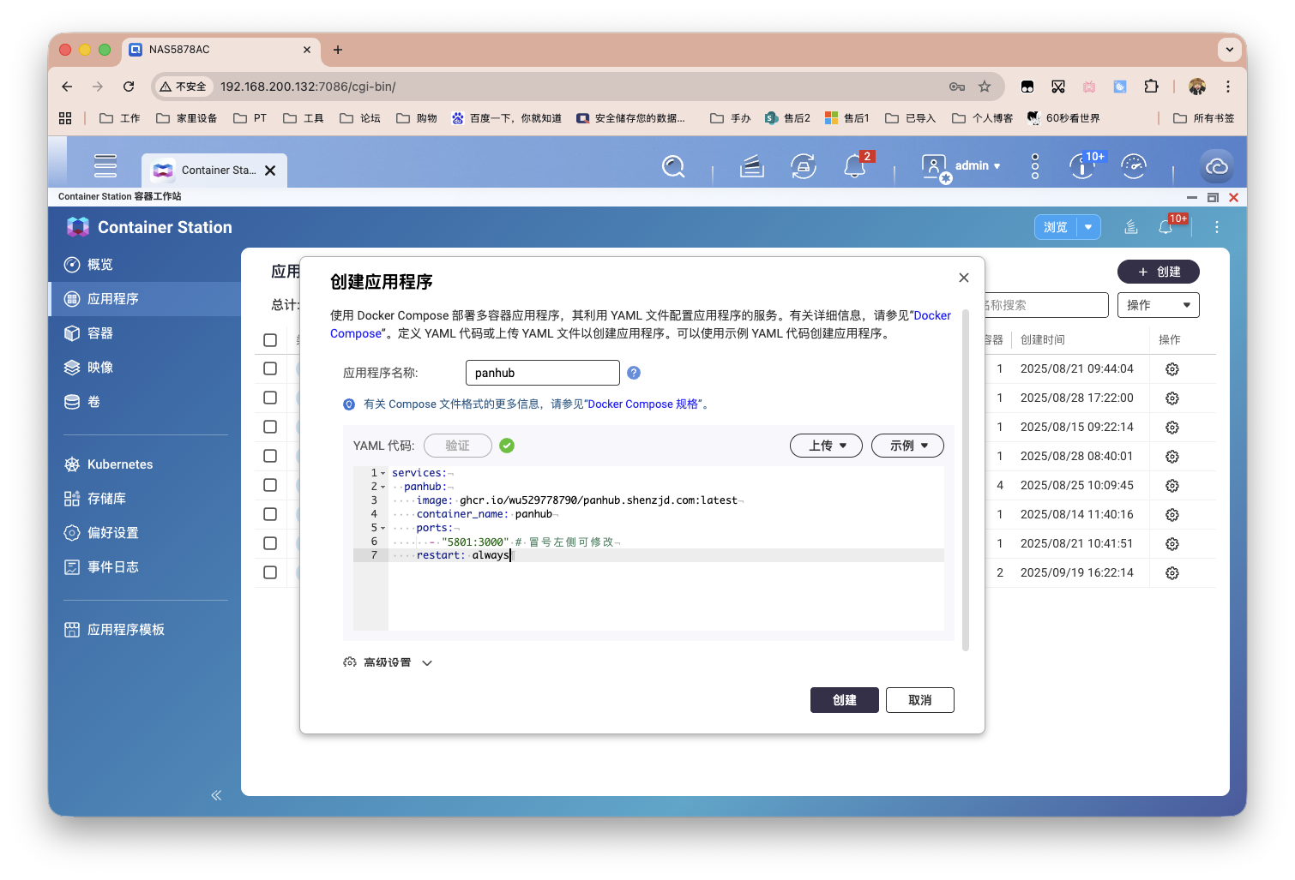Open the 存储库 (Registries) section
Viewport: 1295px width, 880px height.
point(109,498)
